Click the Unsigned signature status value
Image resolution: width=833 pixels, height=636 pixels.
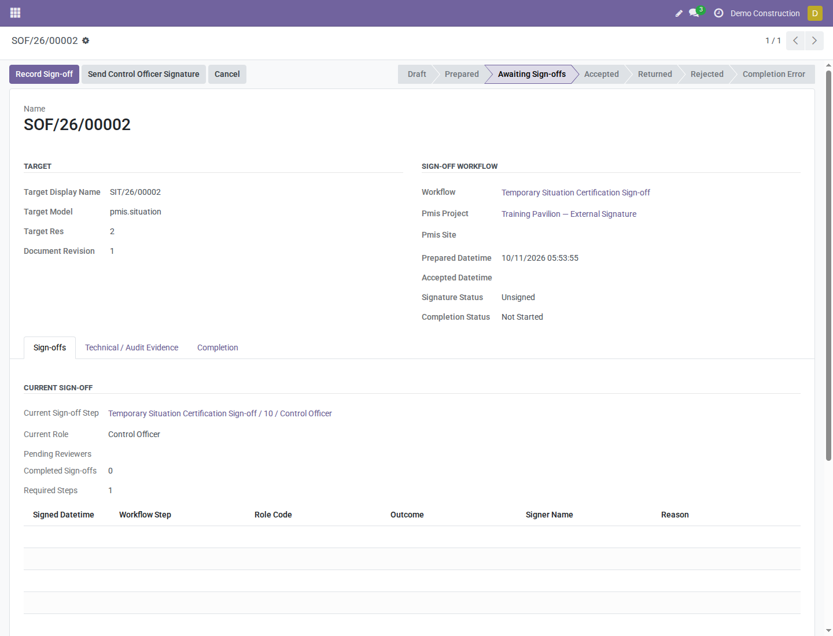click(x=518, y=297)
